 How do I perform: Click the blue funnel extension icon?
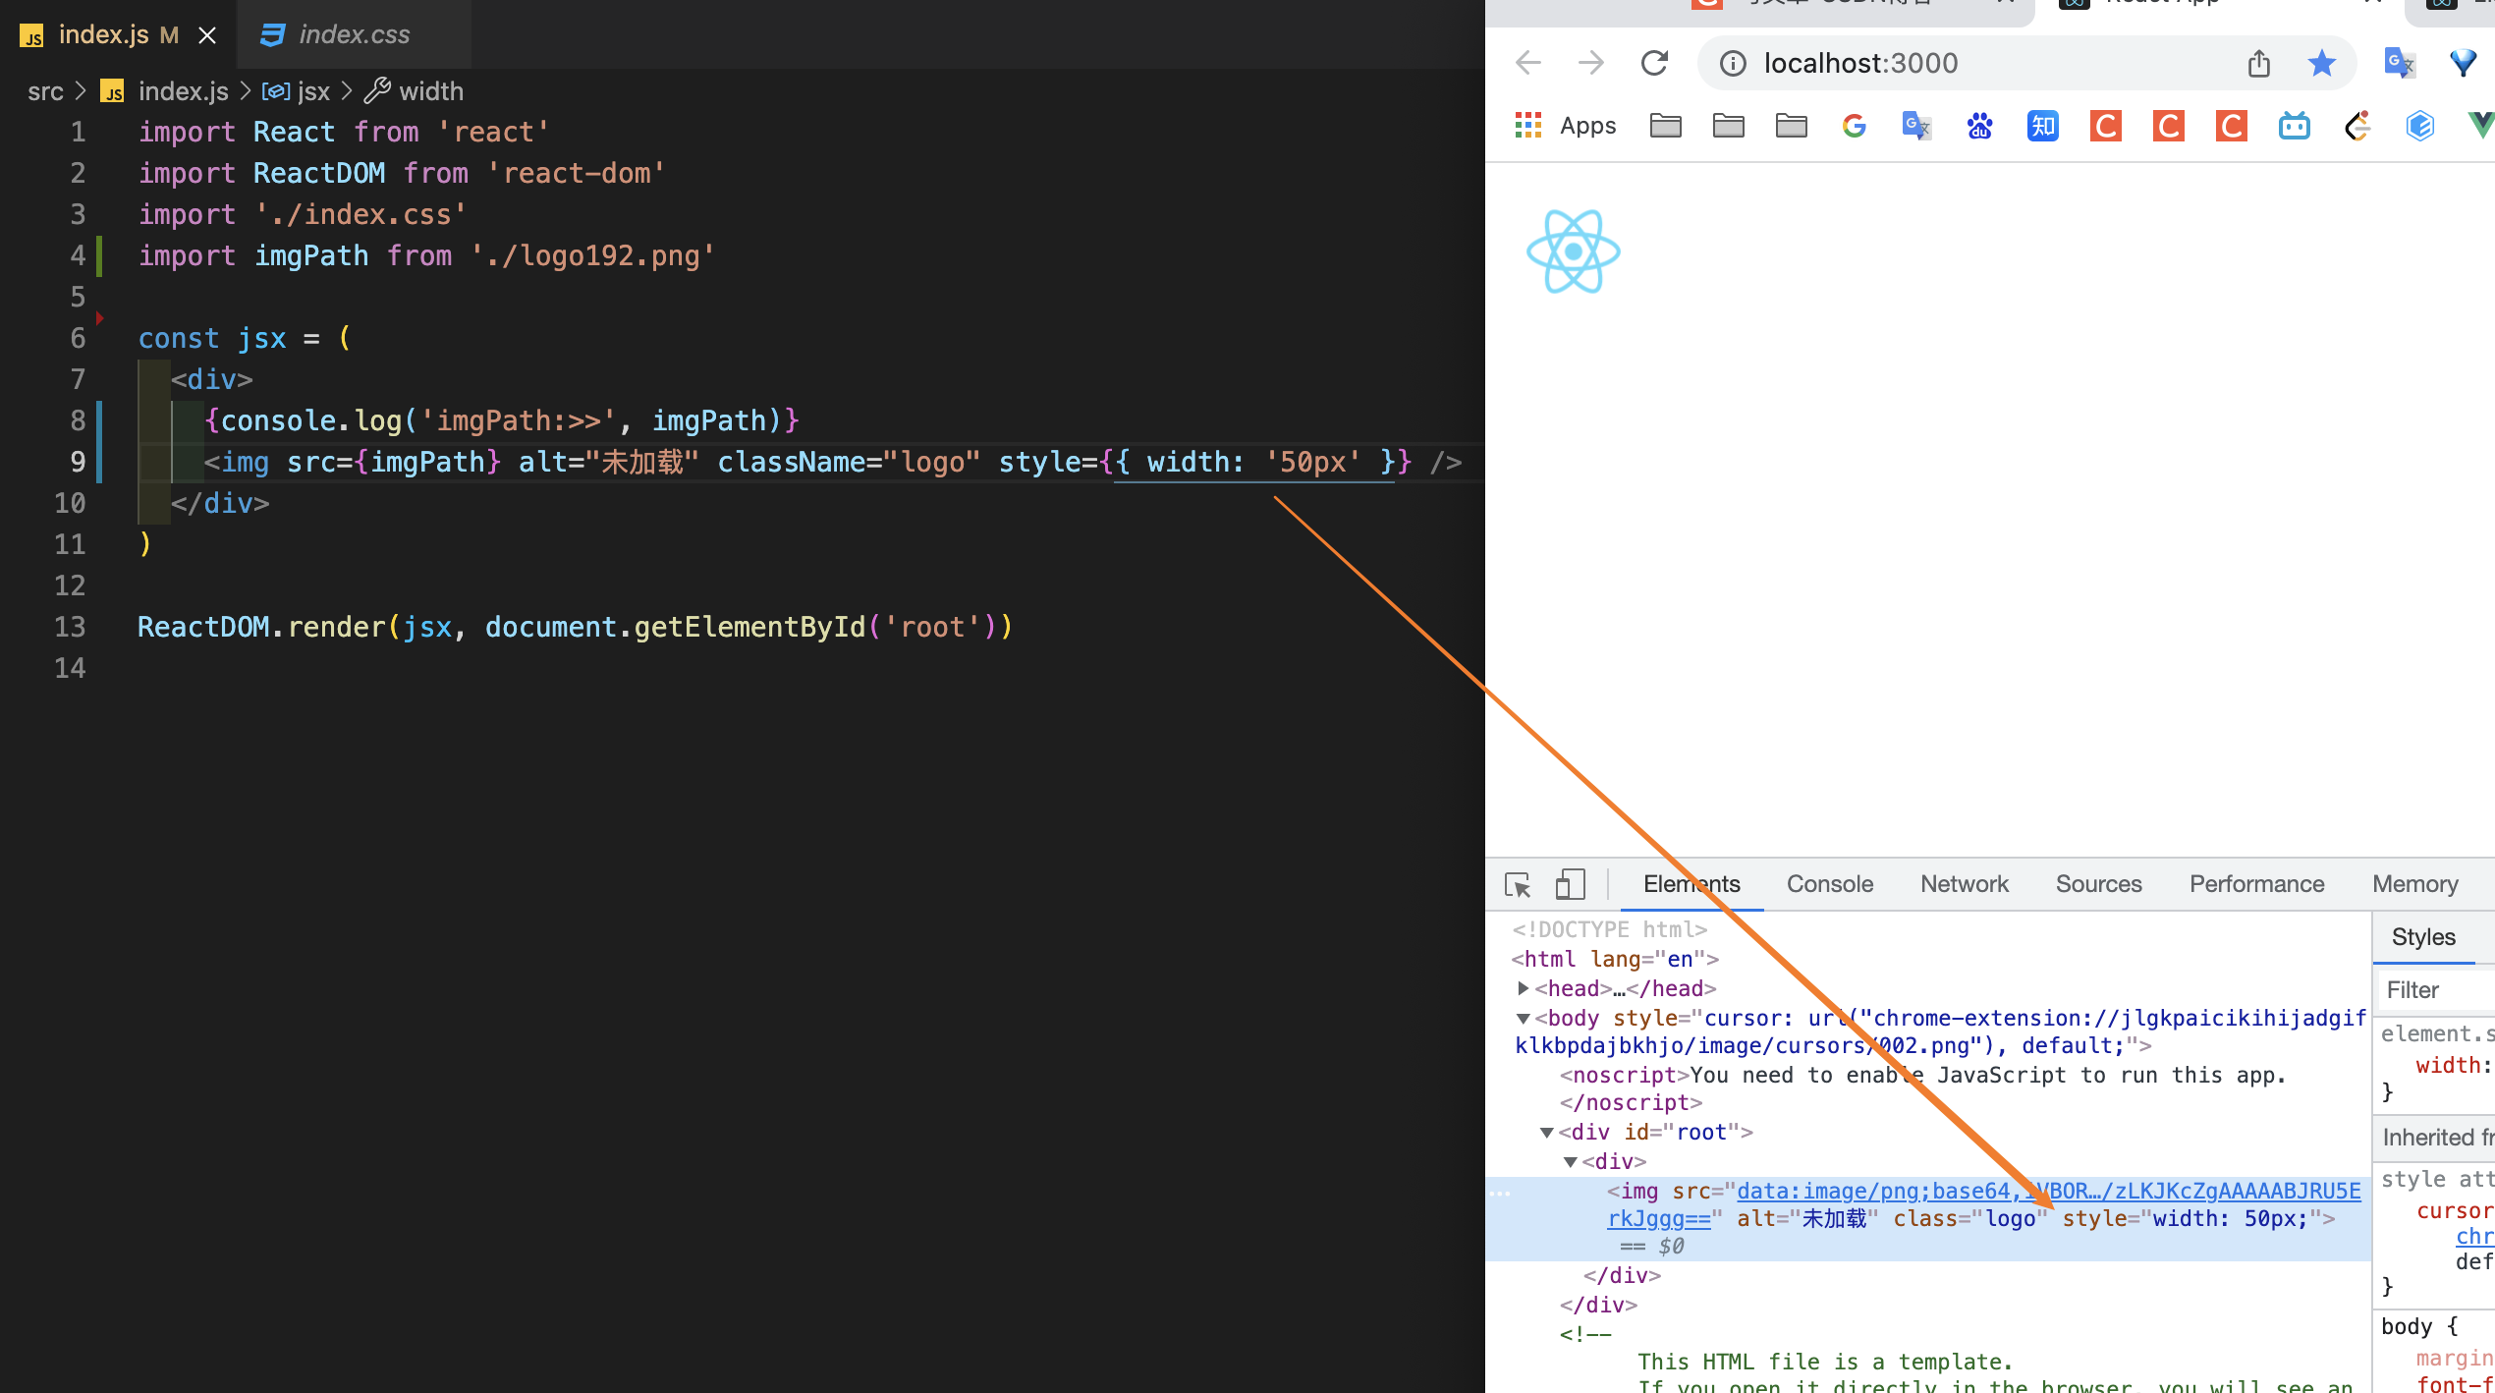tap(2464, 63)
